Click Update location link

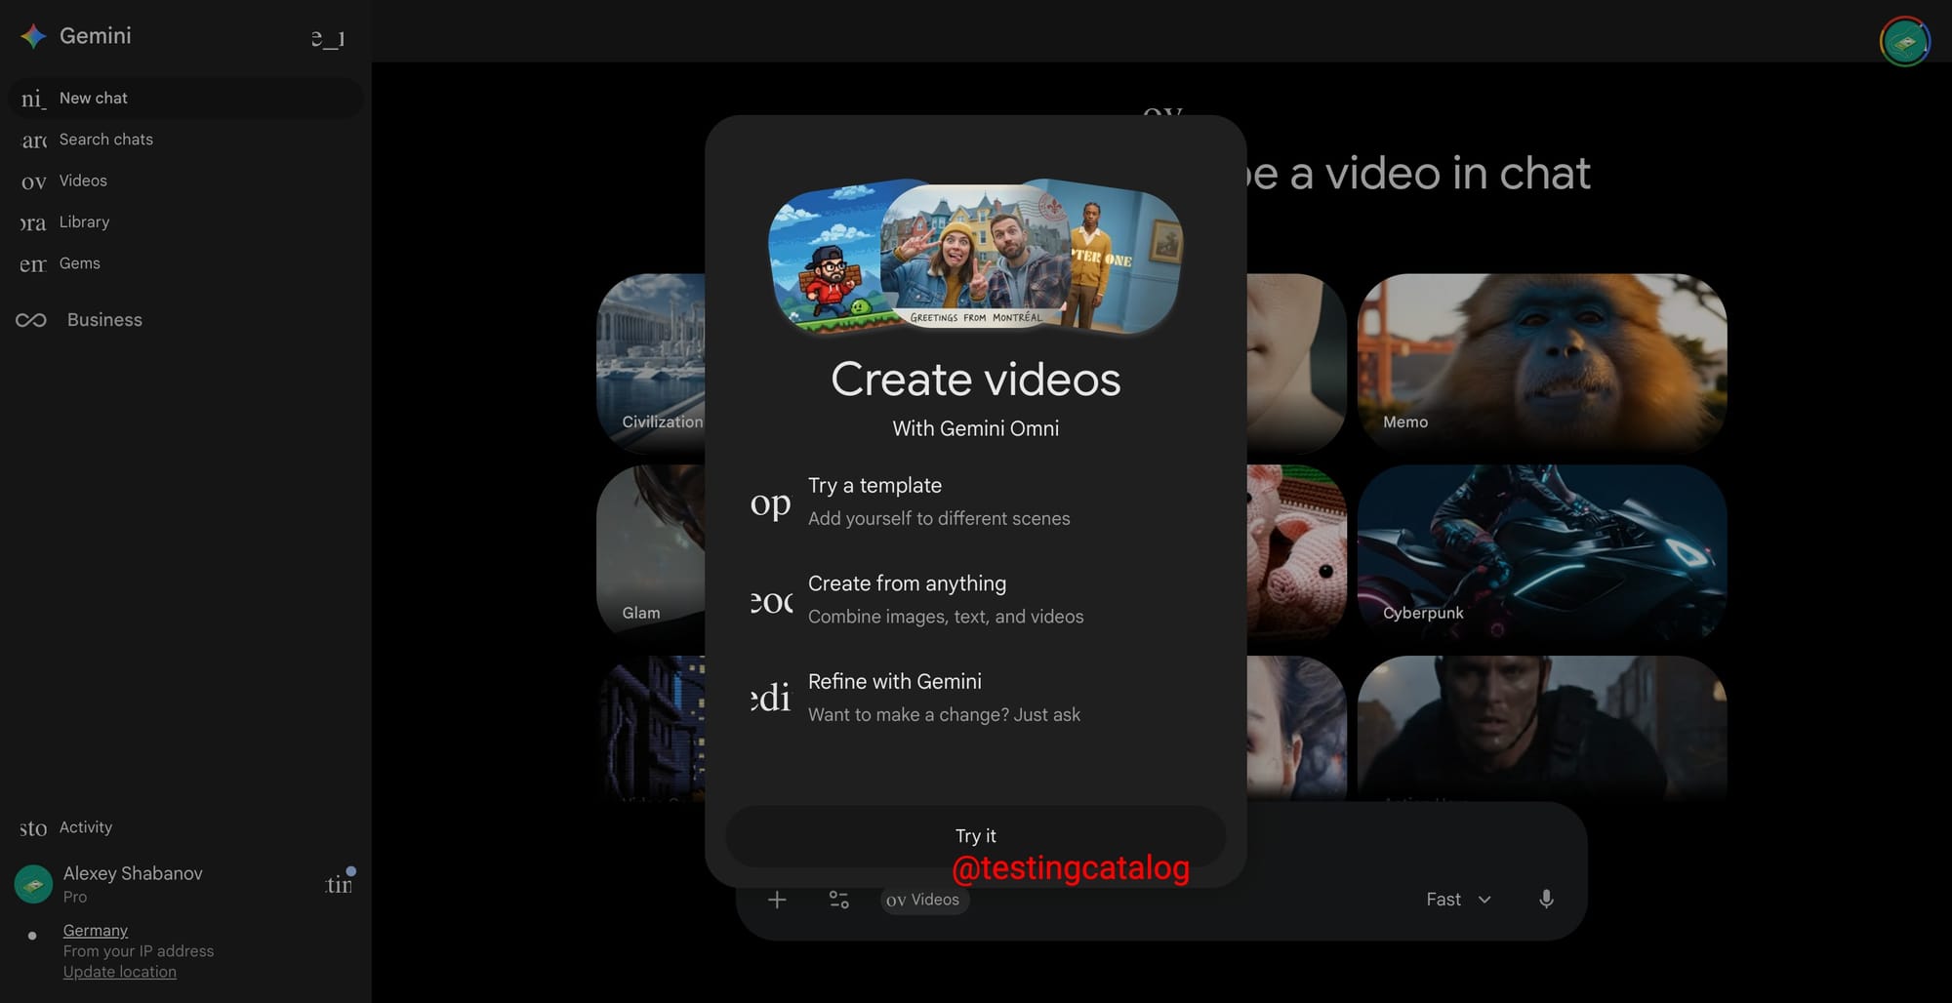click(x=120, y=972)
